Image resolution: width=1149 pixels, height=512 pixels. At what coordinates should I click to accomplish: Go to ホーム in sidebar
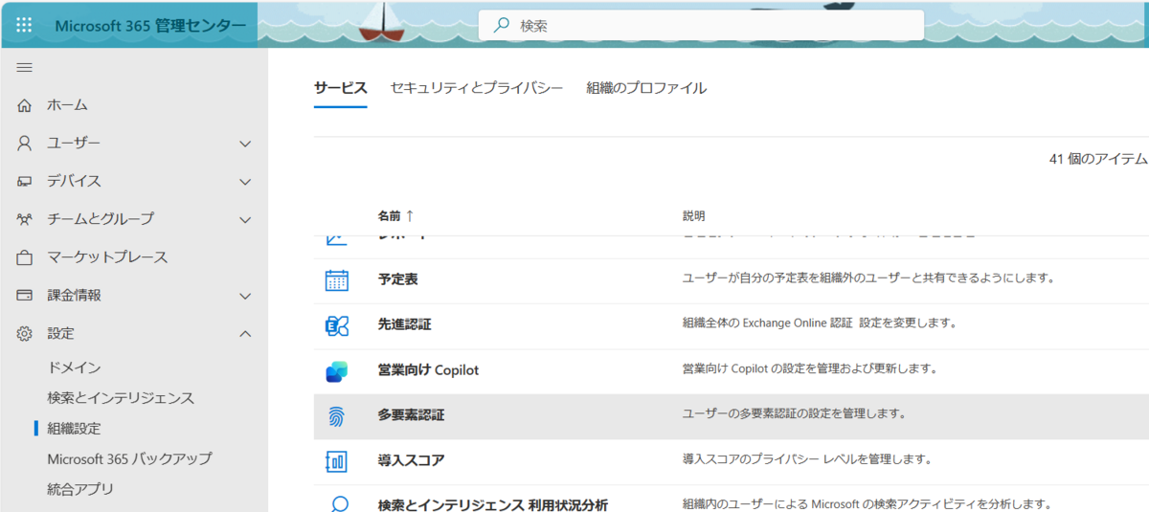(67, 104)
